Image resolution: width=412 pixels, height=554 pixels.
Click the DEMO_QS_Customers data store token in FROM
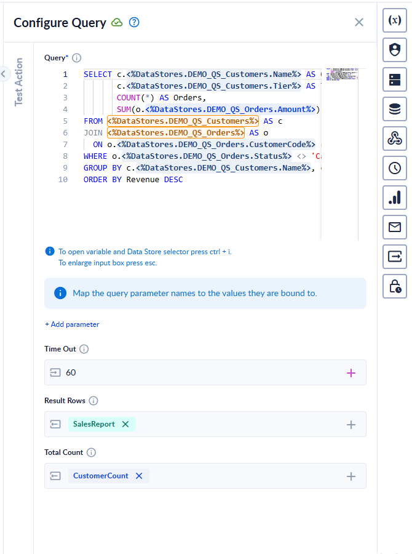[183, 121]
